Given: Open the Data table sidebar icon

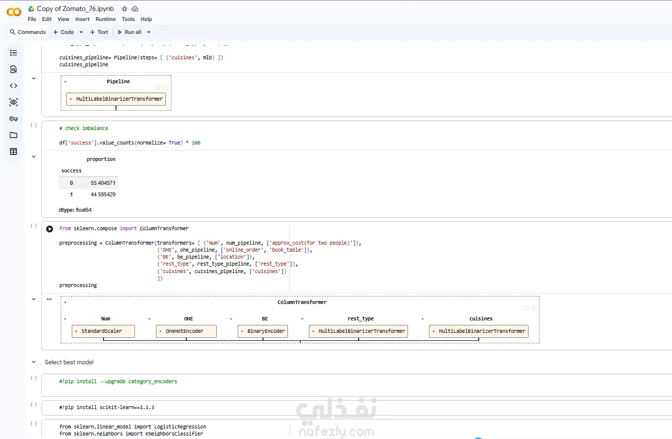Looking at the screenshot, I should pyautogui.click(x=13, y=151).
